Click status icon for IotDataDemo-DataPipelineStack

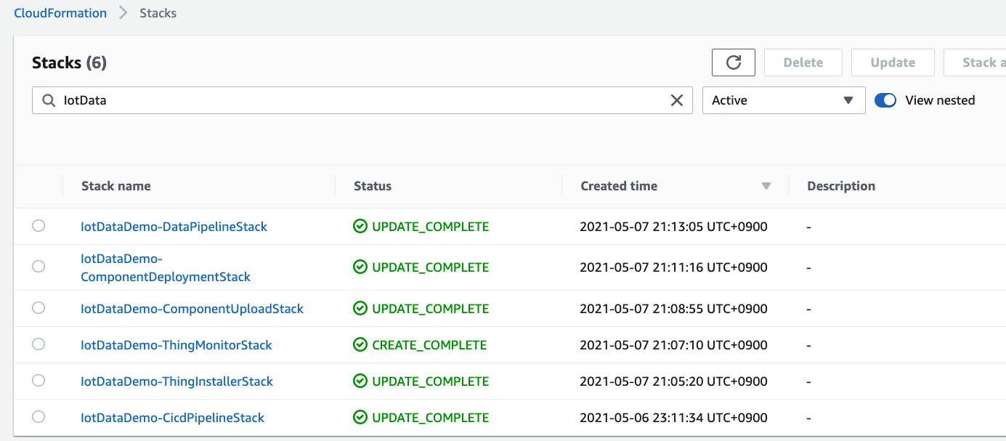pyautogui.click(x=360, y=227)
